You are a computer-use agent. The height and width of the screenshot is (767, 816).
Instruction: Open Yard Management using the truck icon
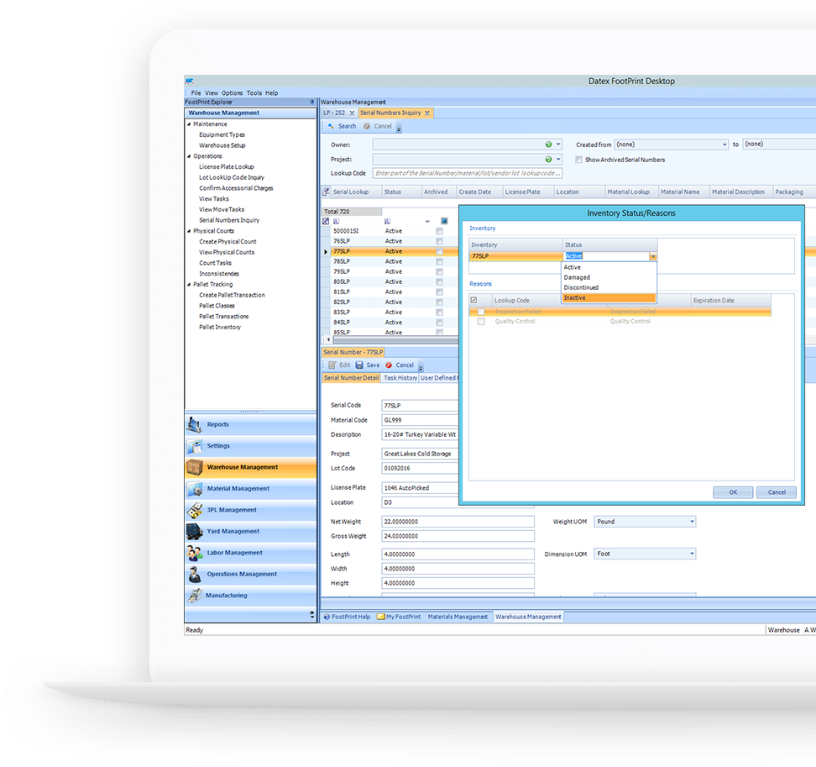[194, 531]
